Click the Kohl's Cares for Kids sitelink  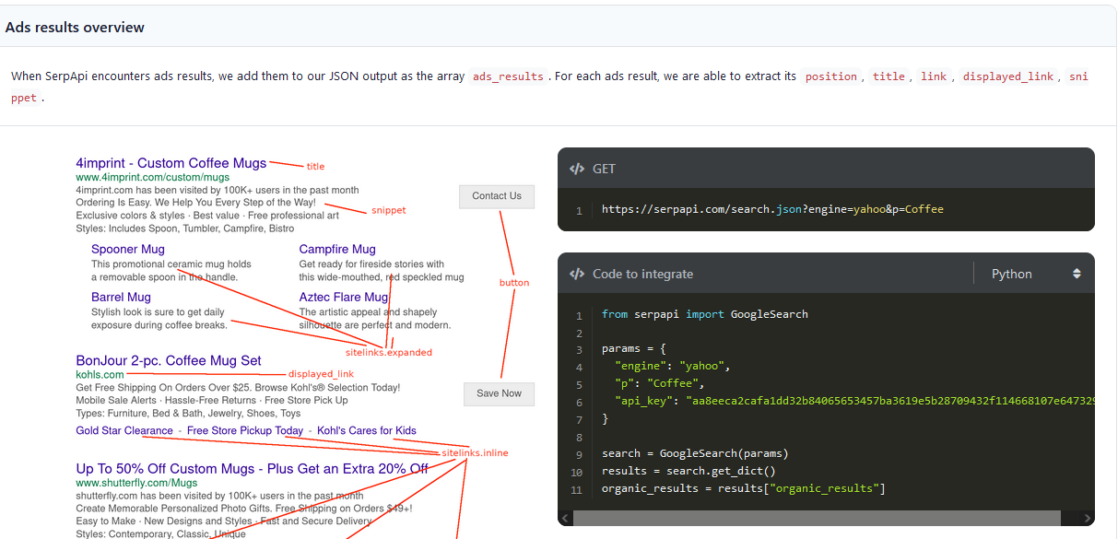(366, 430)
